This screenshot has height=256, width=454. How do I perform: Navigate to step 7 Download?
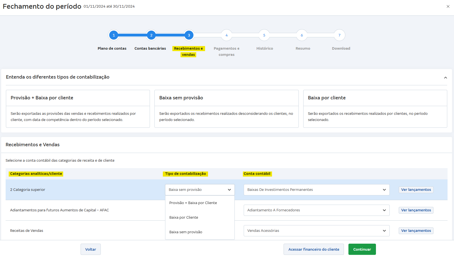(339, 35)
